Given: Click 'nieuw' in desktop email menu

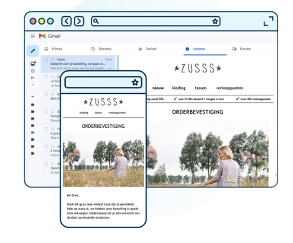Looking at the screenshot, I should 158,88.
